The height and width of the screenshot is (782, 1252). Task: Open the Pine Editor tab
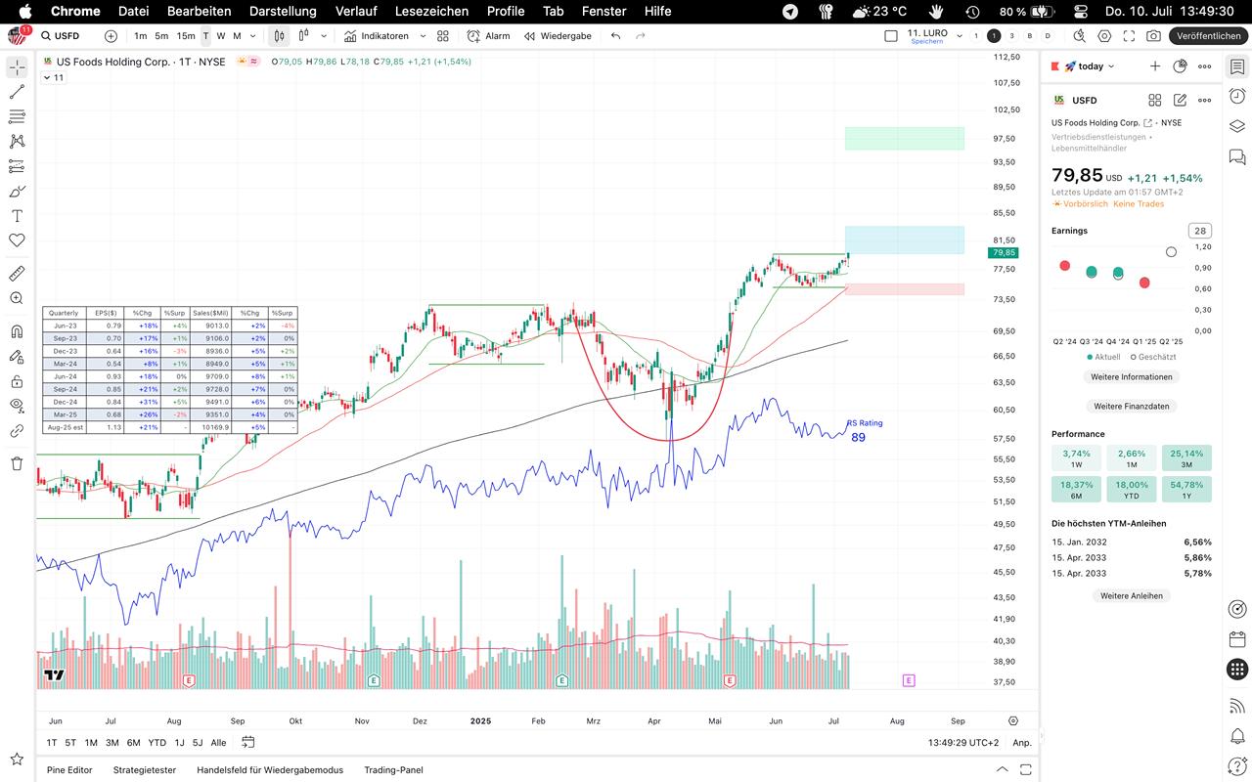pos(69,770)
